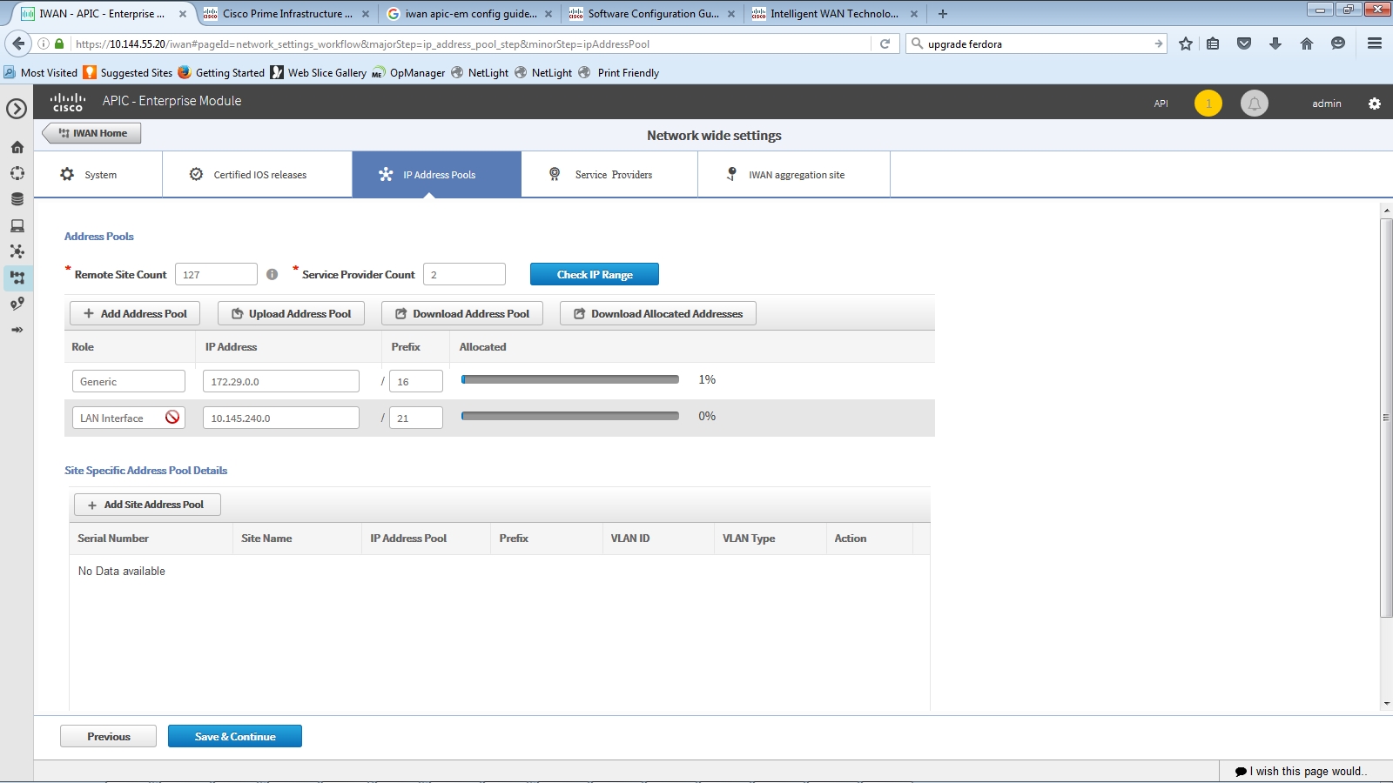1393x783 pixels.
Task: Select the IP Address Pools tab
Action: (x=437, y=174)
